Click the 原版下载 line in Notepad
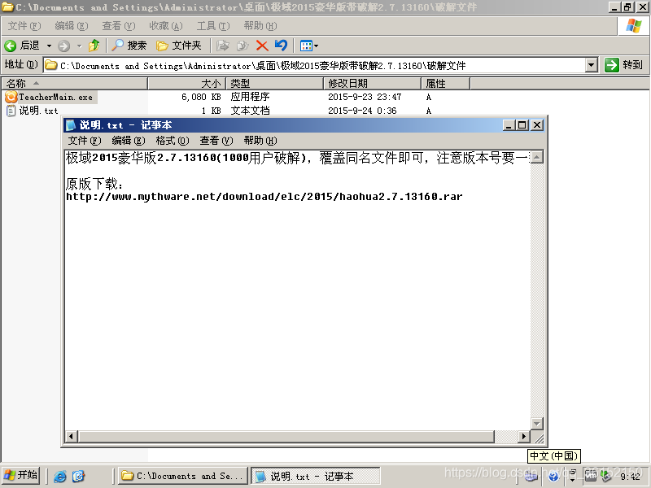The height and width of the screenshot is (488, 651). point(94,184)
